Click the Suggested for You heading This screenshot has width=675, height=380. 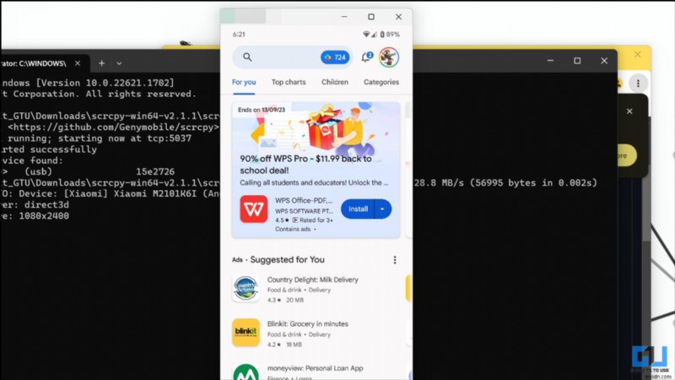[x=288, y=260]
